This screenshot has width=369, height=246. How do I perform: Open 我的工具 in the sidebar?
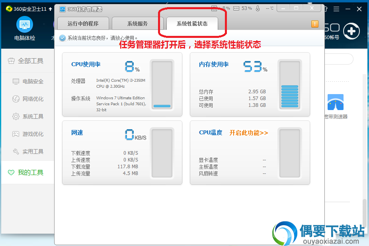[28, 173]
